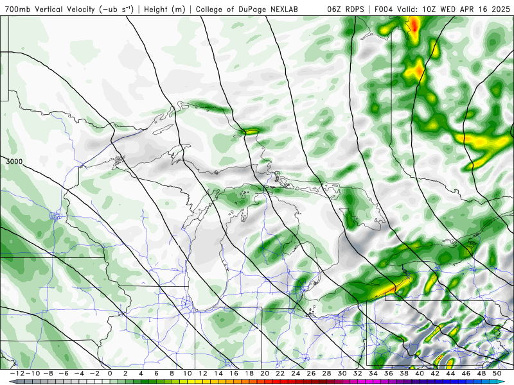Click the "2" colorbar label
This screenshot has width=514, height=385.
point(125,373)
